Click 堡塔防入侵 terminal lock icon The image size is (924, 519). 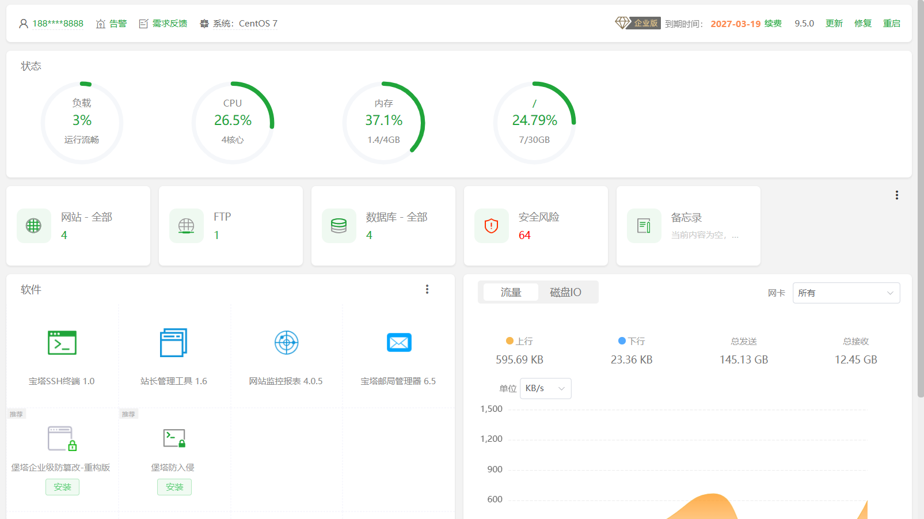click(174, 438)
